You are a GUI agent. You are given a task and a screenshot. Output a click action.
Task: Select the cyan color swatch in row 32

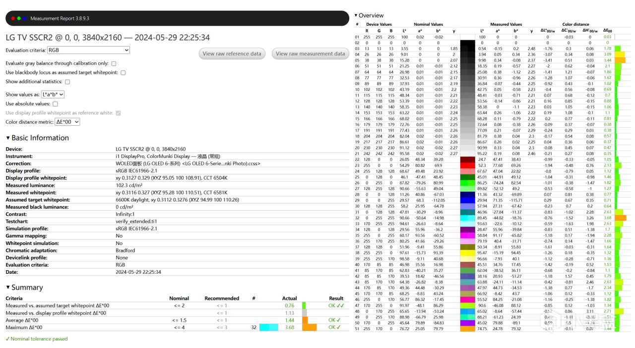pyautogui.click(x=468, y=217)
